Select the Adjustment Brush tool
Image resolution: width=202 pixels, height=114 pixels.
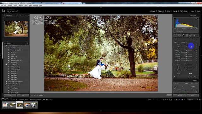click(x=196, y=35)
